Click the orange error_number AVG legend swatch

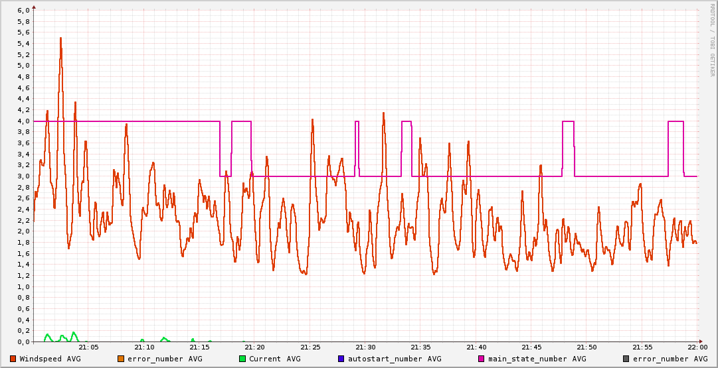point(121,359)
